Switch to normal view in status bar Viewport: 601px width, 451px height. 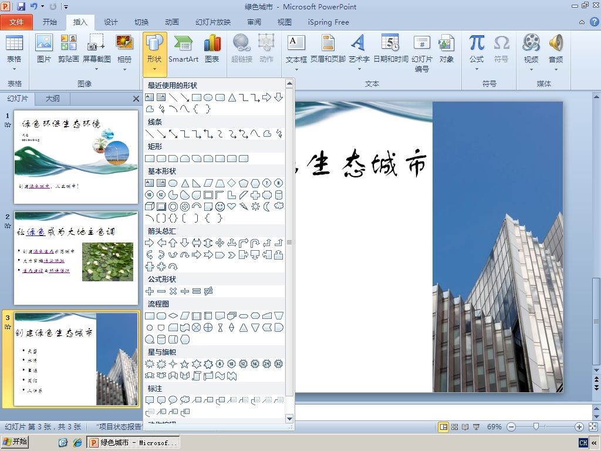pos(443,427)
